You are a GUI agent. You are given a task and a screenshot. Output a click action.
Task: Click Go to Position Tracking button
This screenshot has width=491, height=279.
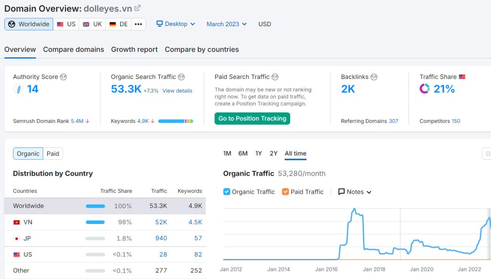252,118
